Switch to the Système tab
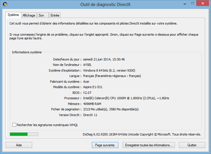This screenshot has width=211, height=154. [13, 15]
